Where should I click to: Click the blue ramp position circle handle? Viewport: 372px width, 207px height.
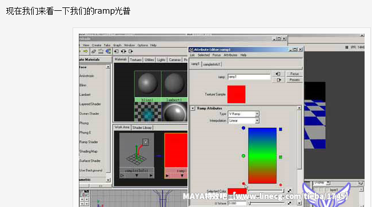coord(243,128)
